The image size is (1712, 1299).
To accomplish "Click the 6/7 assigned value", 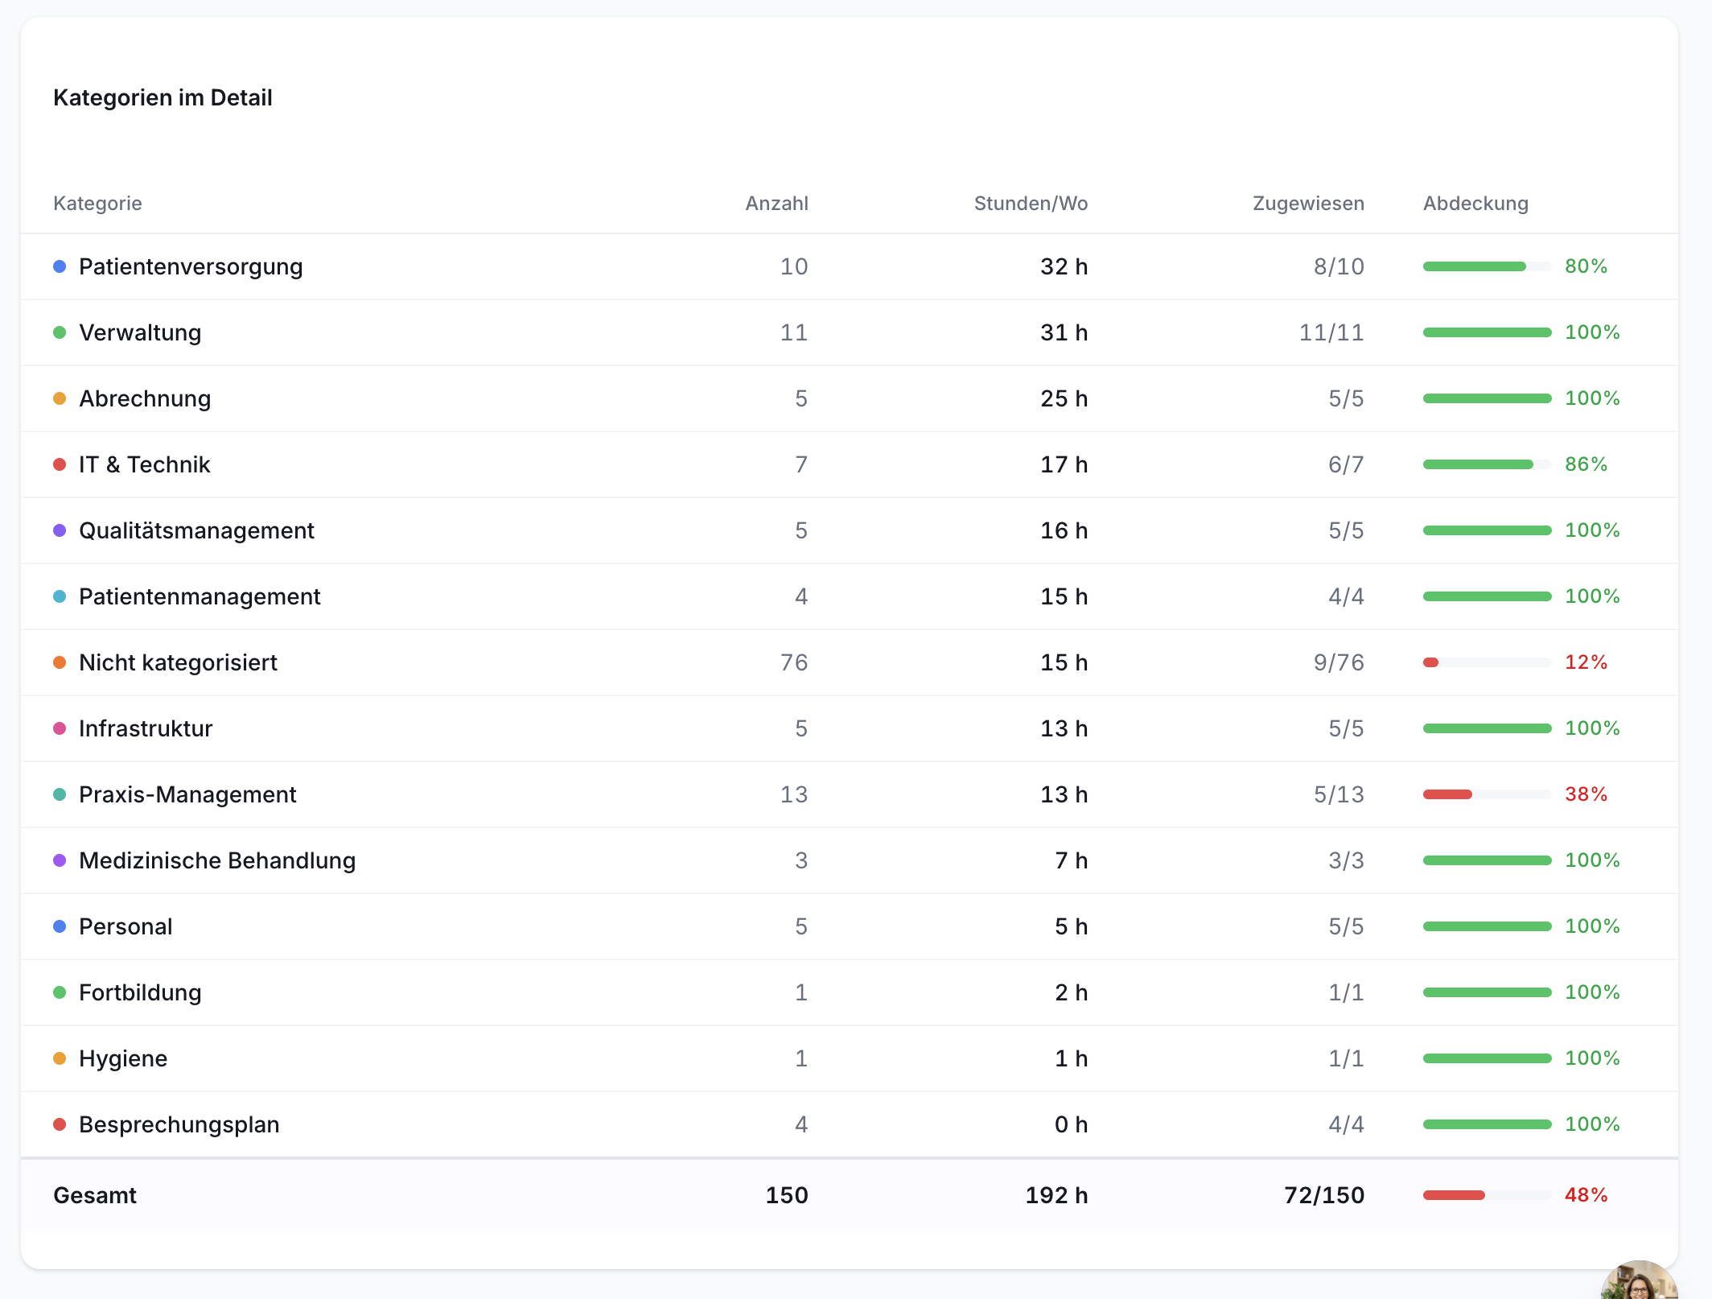I will [x=1346, y=464].
